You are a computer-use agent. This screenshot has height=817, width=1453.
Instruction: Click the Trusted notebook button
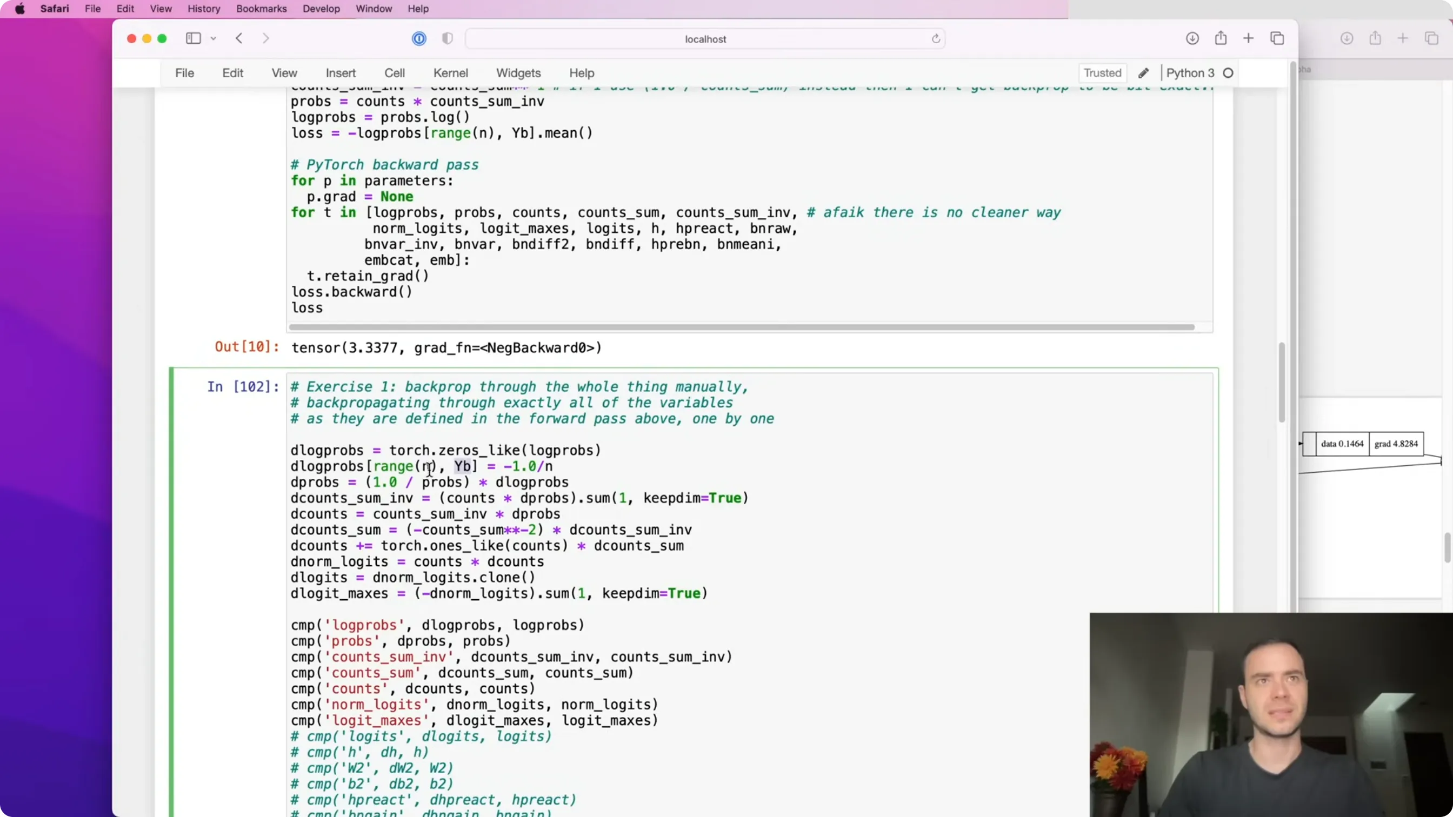1102,73
